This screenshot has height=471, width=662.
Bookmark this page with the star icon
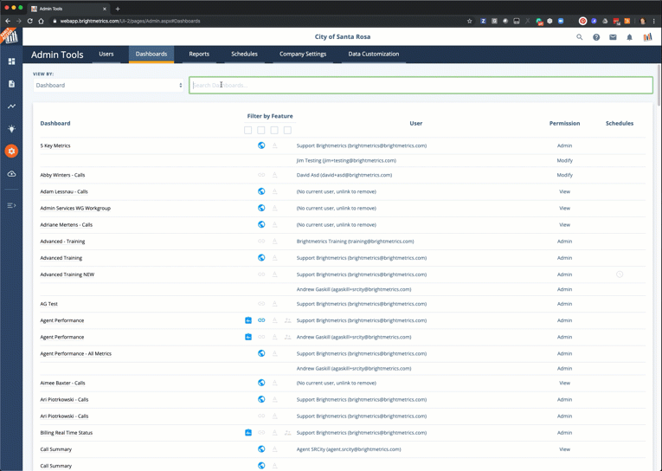[x=469, y=21]
